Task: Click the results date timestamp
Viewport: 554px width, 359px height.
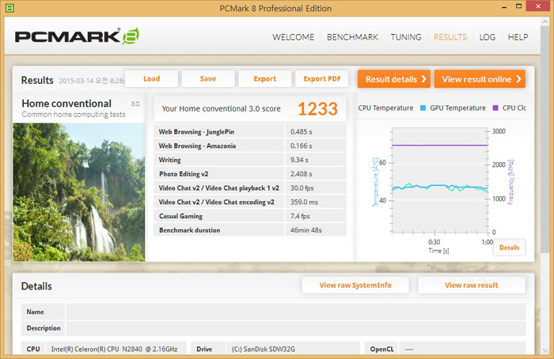Action: coord(91,81)
